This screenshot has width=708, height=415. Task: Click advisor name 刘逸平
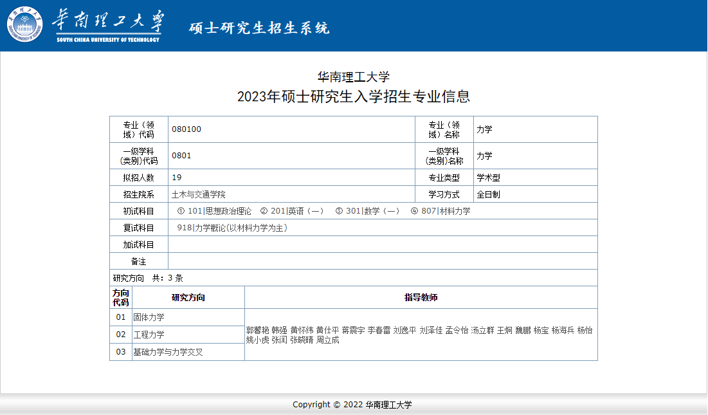click(404, 330)
